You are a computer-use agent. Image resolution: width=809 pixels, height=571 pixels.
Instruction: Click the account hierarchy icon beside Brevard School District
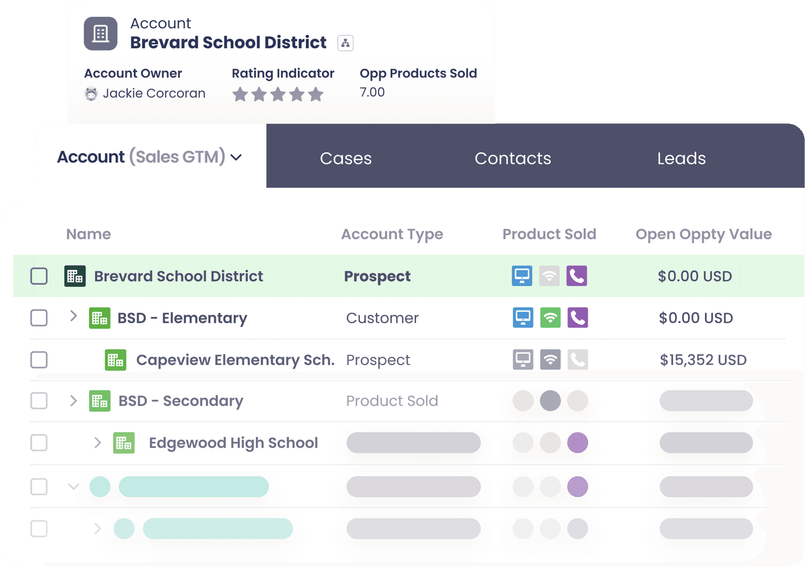click(x=345, y=43)
